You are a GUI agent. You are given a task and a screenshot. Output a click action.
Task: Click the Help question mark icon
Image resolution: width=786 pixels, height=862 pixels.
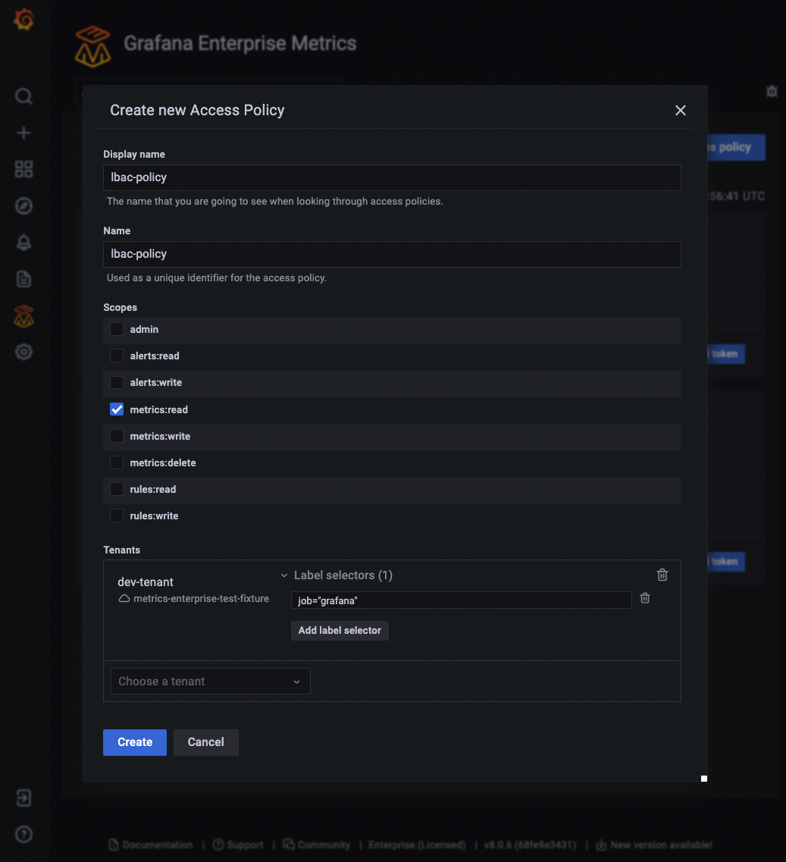pos(24,834)
